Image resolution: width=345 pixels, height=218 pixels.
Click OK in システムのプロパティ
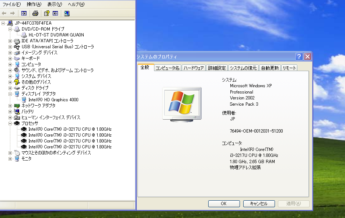coord(224,204)
